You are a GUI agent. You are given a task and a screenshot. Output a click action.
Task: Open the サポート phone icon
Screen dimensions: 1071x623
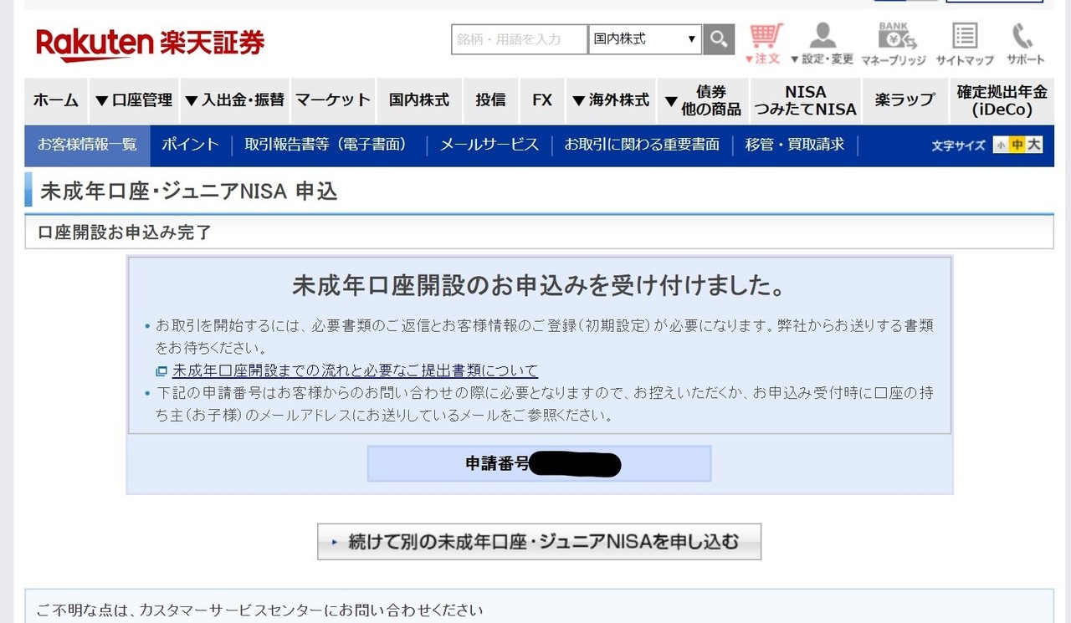click(x=1025, y=44)
